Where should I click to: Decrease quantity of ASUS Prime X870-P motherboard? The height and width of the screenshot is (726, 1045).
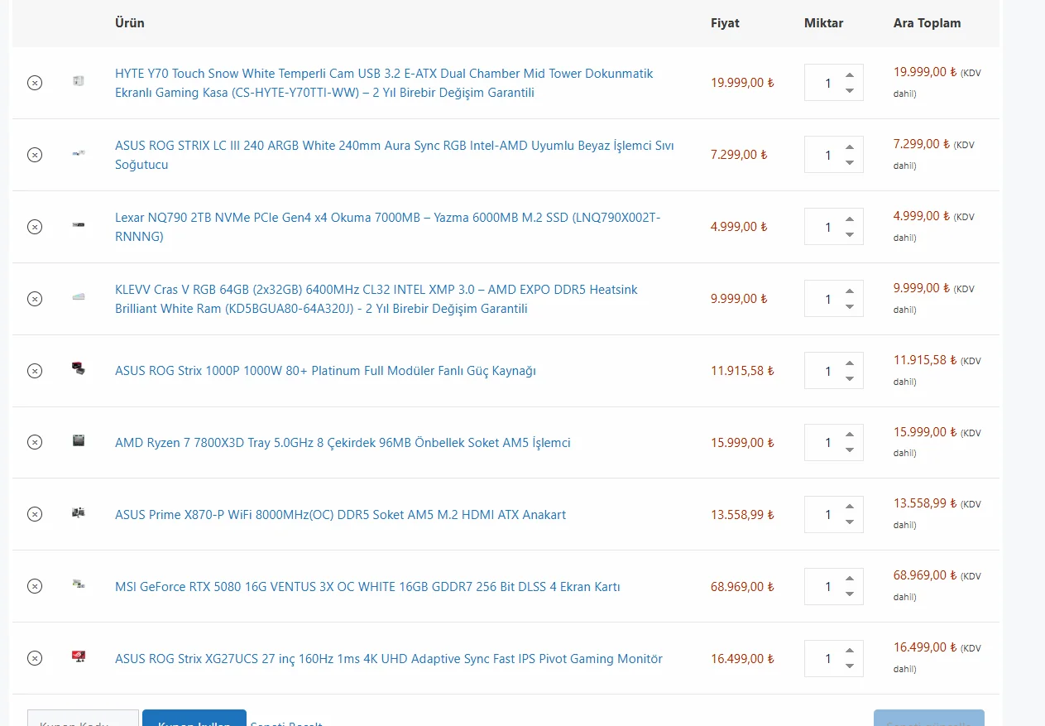click(x=849, y=523)
